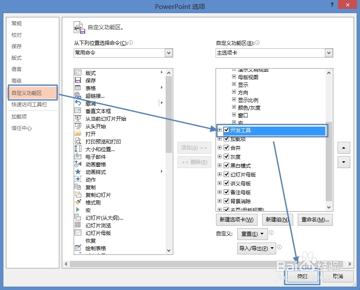Click the info icon next to 自定义功能区(B)
360x290 pixels.
tap(258, 43)
